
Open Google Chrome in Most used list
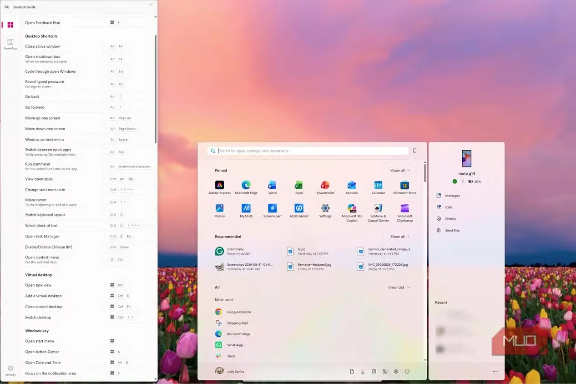pyautogui.click(x=233, y=312)
